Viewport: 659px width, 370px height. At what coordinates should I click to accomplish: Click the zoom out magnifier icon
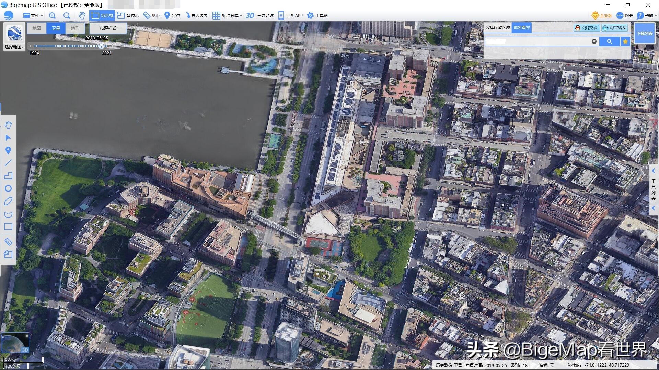67,15
